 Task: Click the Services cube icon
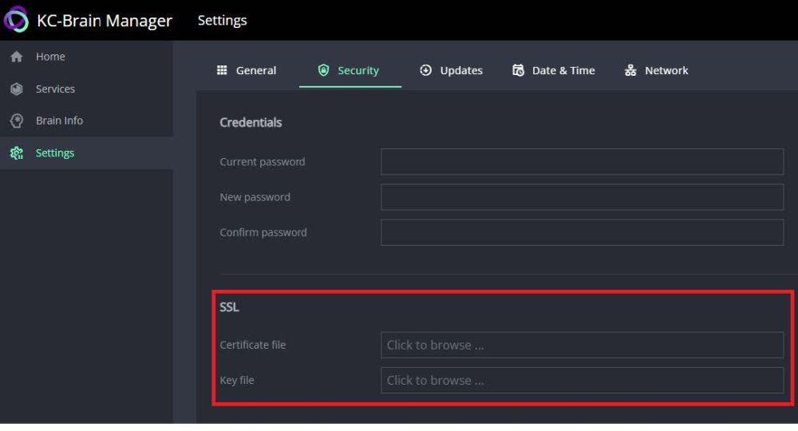coord(16,89)
